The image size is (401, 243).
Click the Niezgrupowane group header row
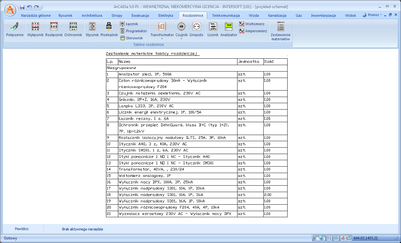click(x=196, y=68)
